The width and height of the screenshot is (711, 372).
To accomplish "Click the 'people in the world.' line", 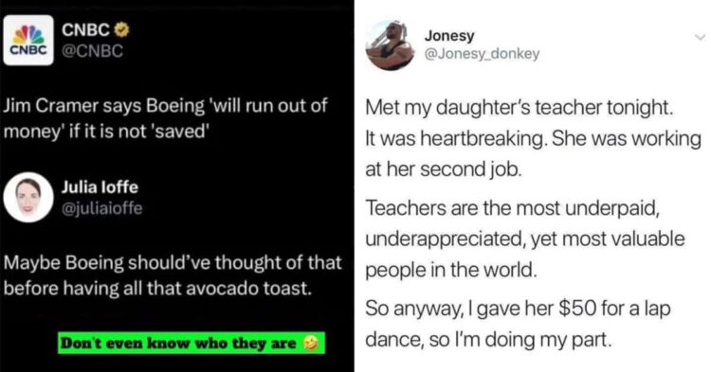I will pyautogui.click(x=451, y=270).
